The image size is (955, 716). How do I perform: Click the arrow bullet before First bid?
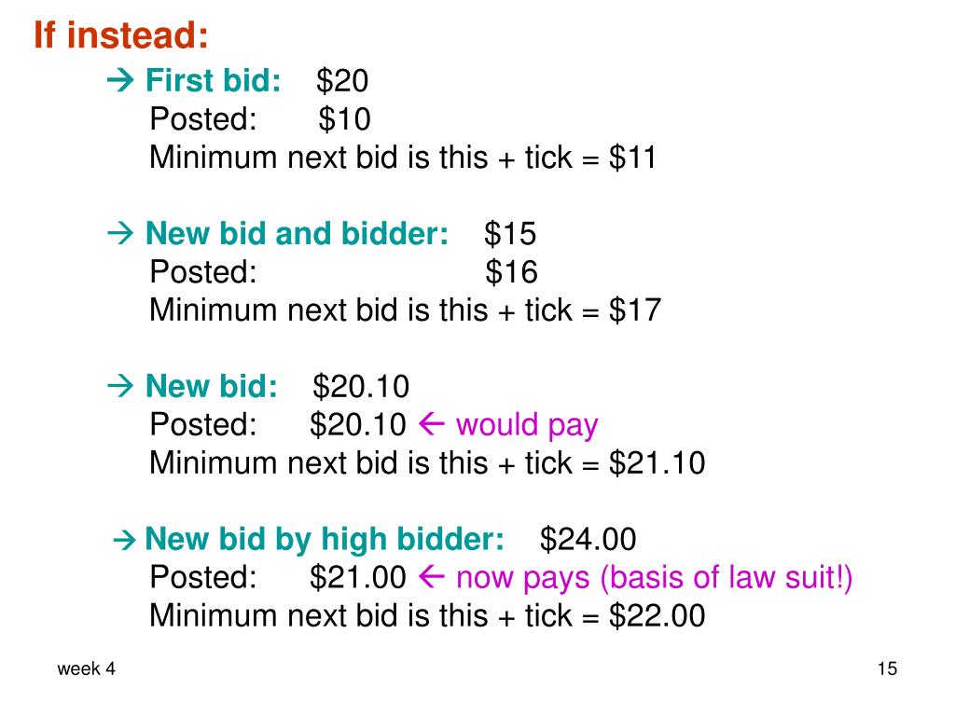(x=120, y=80)
